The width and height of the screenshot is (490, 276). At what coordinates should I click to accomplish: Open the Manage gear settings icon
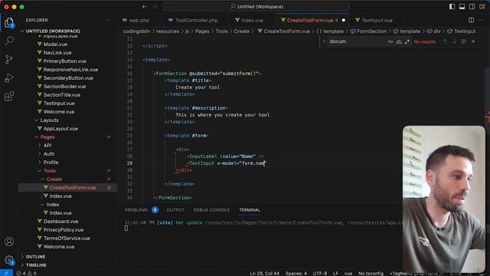[x=9, y=260]
